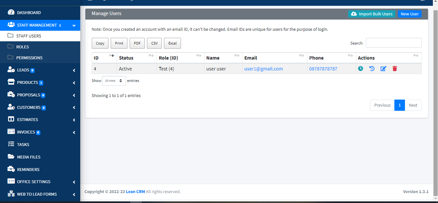The height and width of the screenshot is (203, 438).
Task: Open user1@gmail.com email link
Action: click(x=263, y=69)
